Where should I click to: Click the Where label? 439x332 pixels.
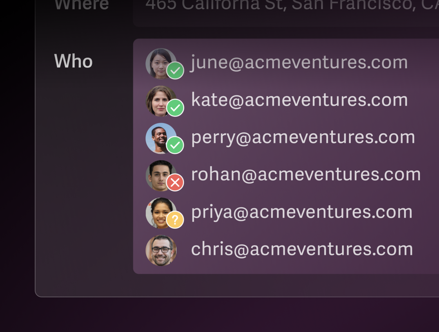point(82,5)
